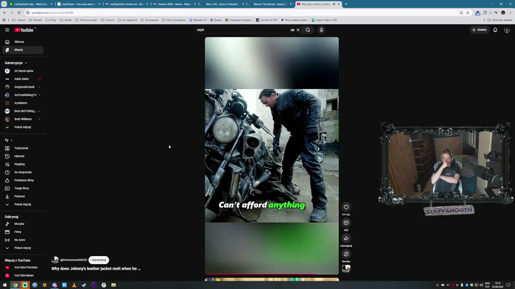The width and height of the screenshot is (515, 289).
Task: Subscribe with the Subskrybuj button
Action: pyautogui.click(x=99, y=260)
